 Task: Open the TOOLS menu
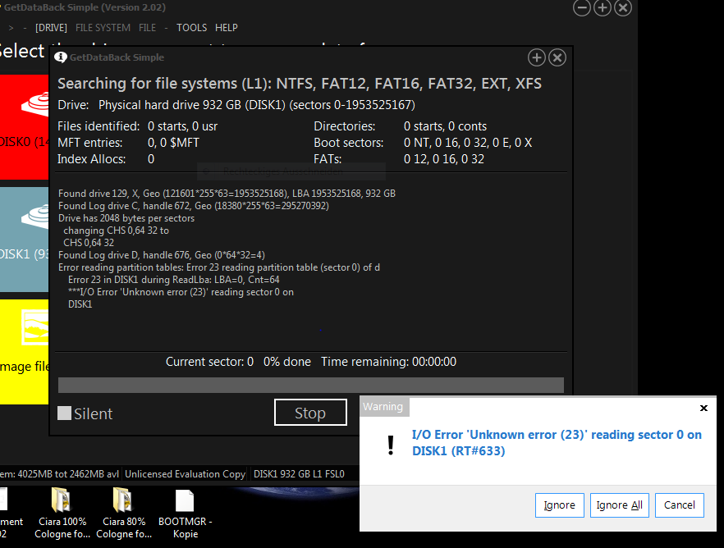pyautogui.click(x=191, y=28)
